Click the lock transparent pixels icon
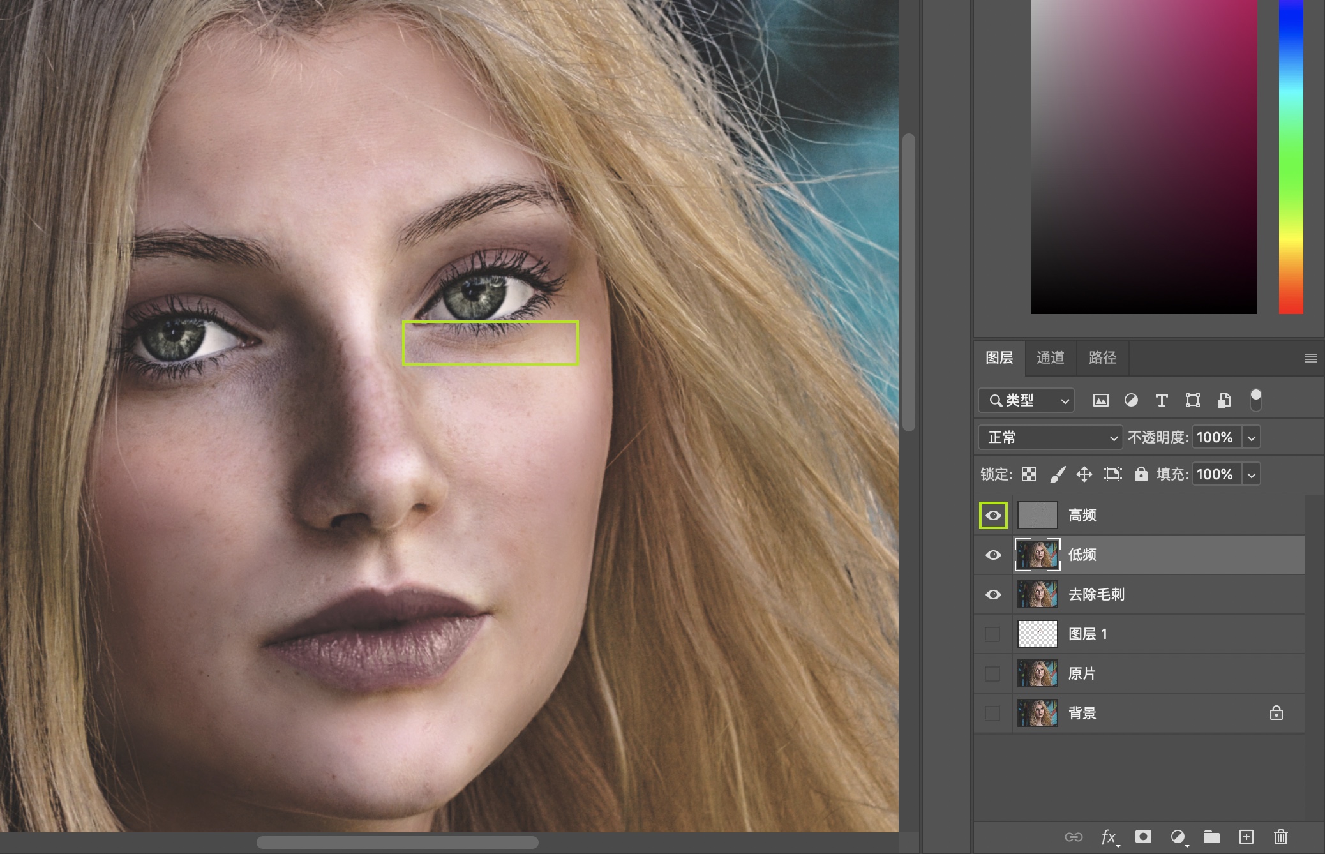The width and height of the screenshot is (1325, 854). (1029, 474)
